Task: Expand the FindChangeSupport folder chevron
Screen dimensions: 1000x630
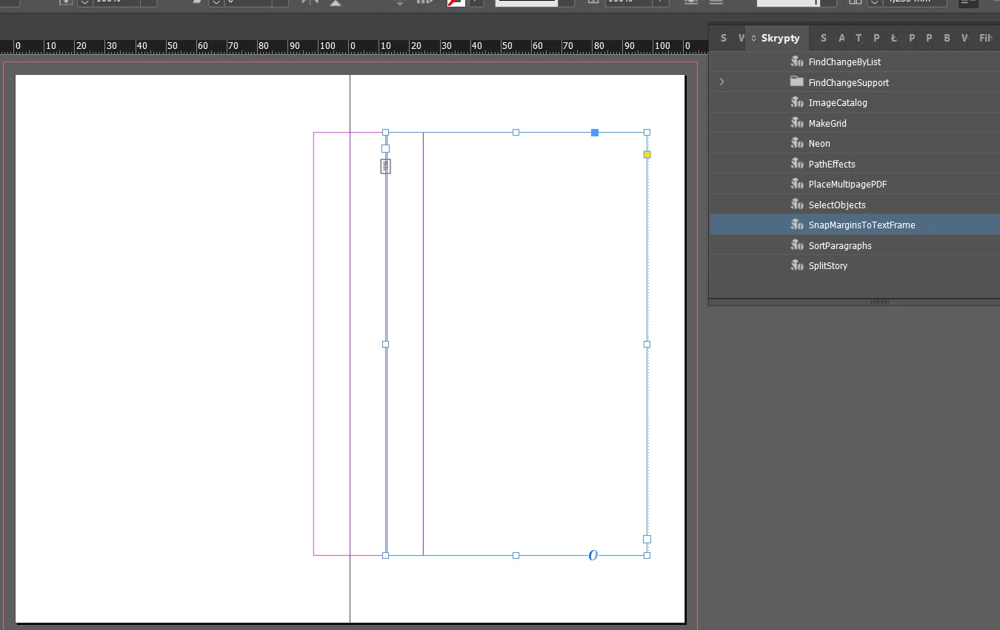Action: [722, 82]
